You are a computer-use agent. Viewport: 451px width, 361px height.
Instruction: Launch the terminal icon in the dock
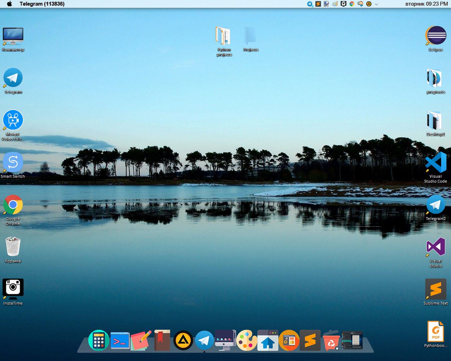tap(120, 341)
